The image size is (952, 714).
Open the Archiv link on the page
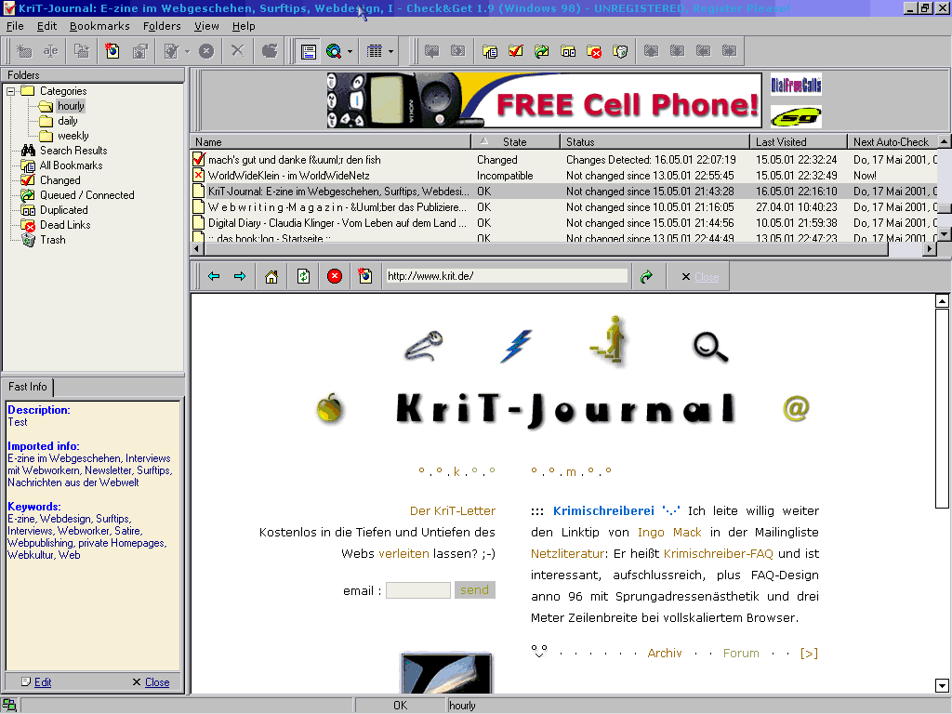pos(665,654)
